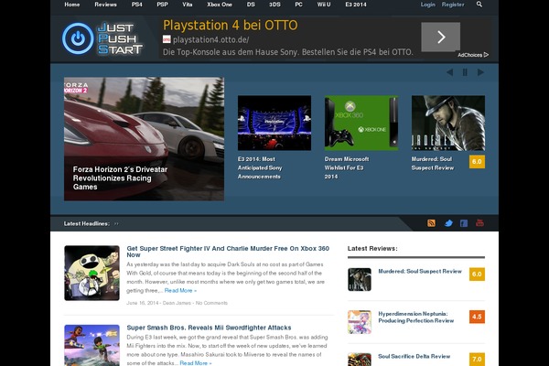Click the 6.0 score badge in carousel

click(x=477, y=162)
